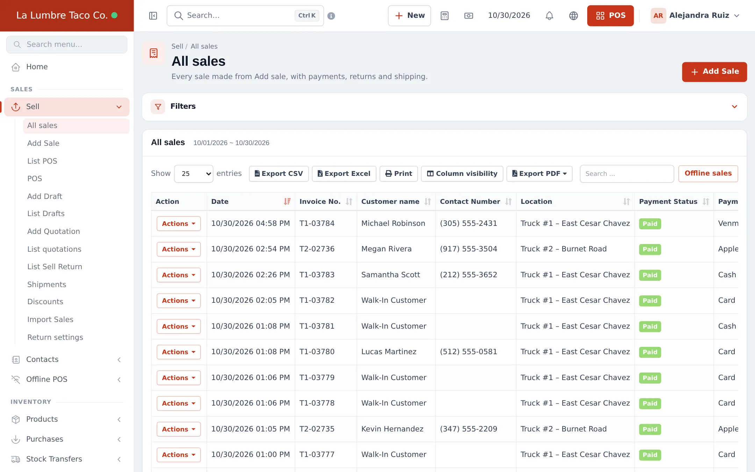This screenshot has height=472, width=755.
Task: Open the Export PDF dropdown
Action: [539, 173]
